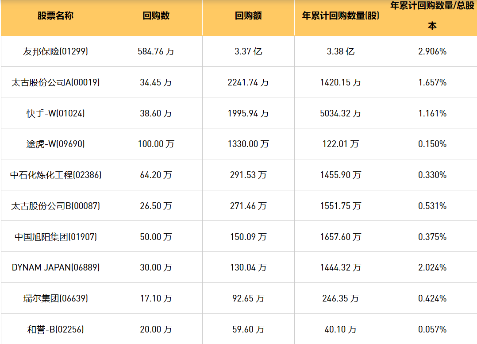Select the 瑞尔集团(06639) cell
This screenshot has width=477, height=344.
point(55,299)
